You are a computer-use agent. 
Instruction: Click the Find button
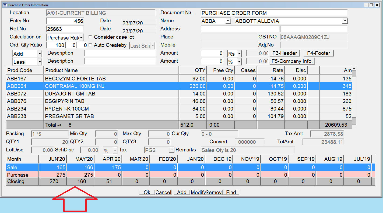[231, 192]
